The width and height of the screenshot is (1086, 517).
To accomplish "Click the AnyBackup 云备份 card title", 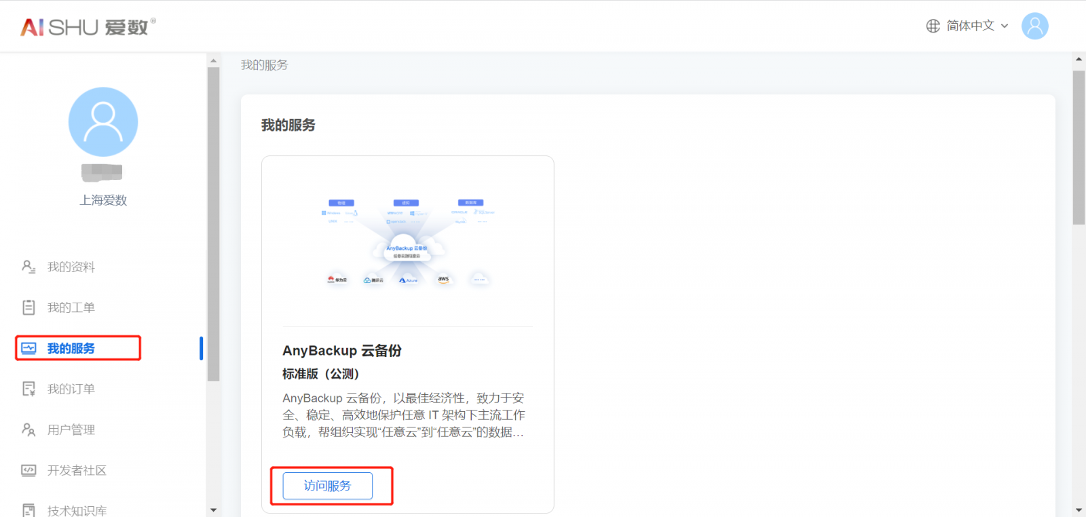I will point(342,351).
